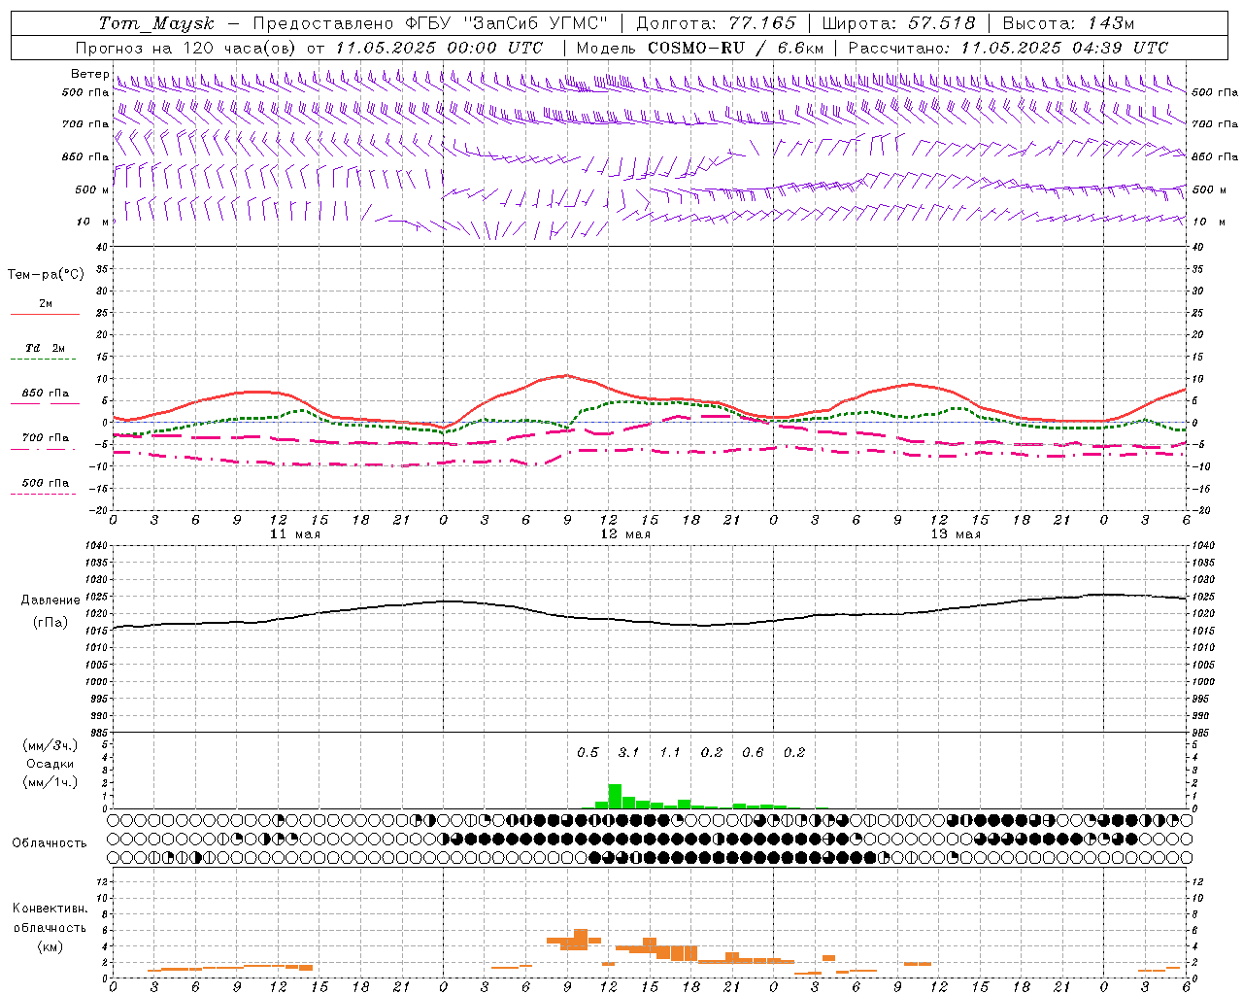Click the station title Tom_Maysk
The image size is (1243, 995).
156,23
